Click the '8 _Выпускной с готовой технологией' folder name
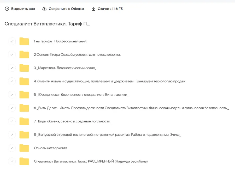This screenshot has height=180, width=235. [x=107, y=135]
